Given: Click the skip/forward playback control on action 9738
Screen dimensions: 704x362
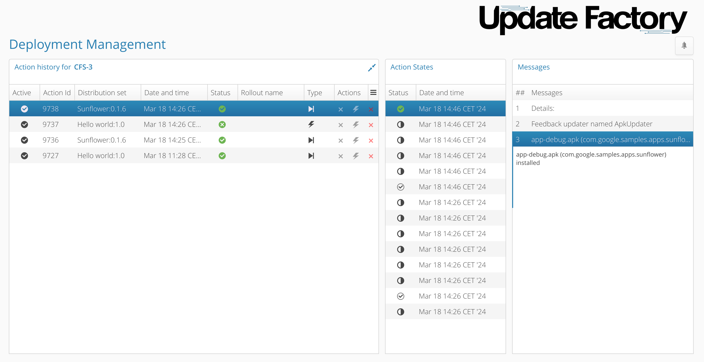Looking at the screenshot, I should pyautogui.click(x=311, y=108).
